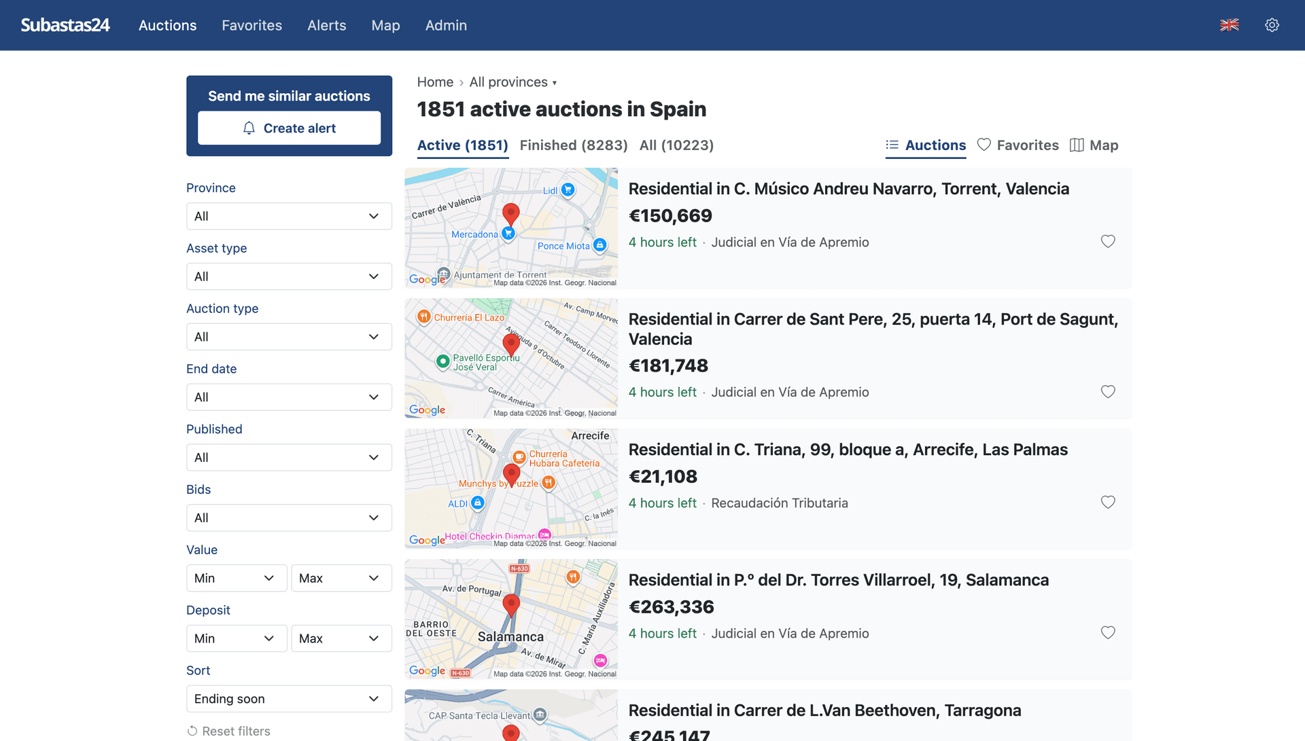This screenshot has width=1305, height=741.
Task: Open the Auction type dropdown
Action: 289,337
